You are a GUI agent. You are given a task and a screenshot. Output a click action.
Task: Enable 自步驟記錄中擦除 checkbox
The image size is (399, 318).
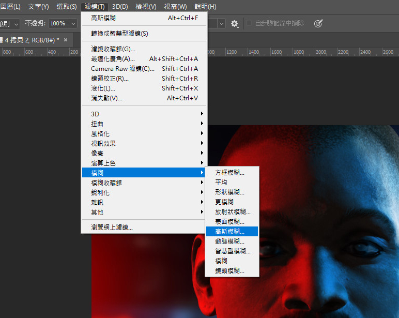click(x=249, y=23)
